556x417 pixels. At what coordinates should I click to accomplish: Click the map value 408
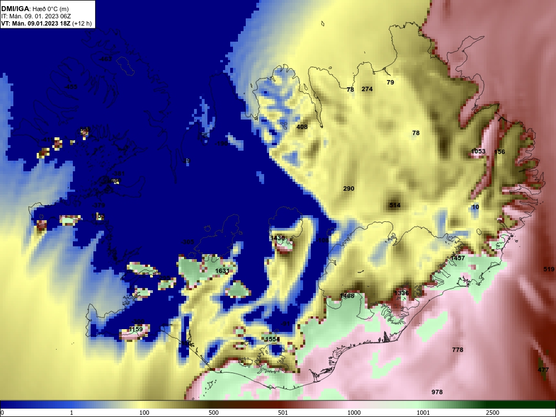coord(302,127)
